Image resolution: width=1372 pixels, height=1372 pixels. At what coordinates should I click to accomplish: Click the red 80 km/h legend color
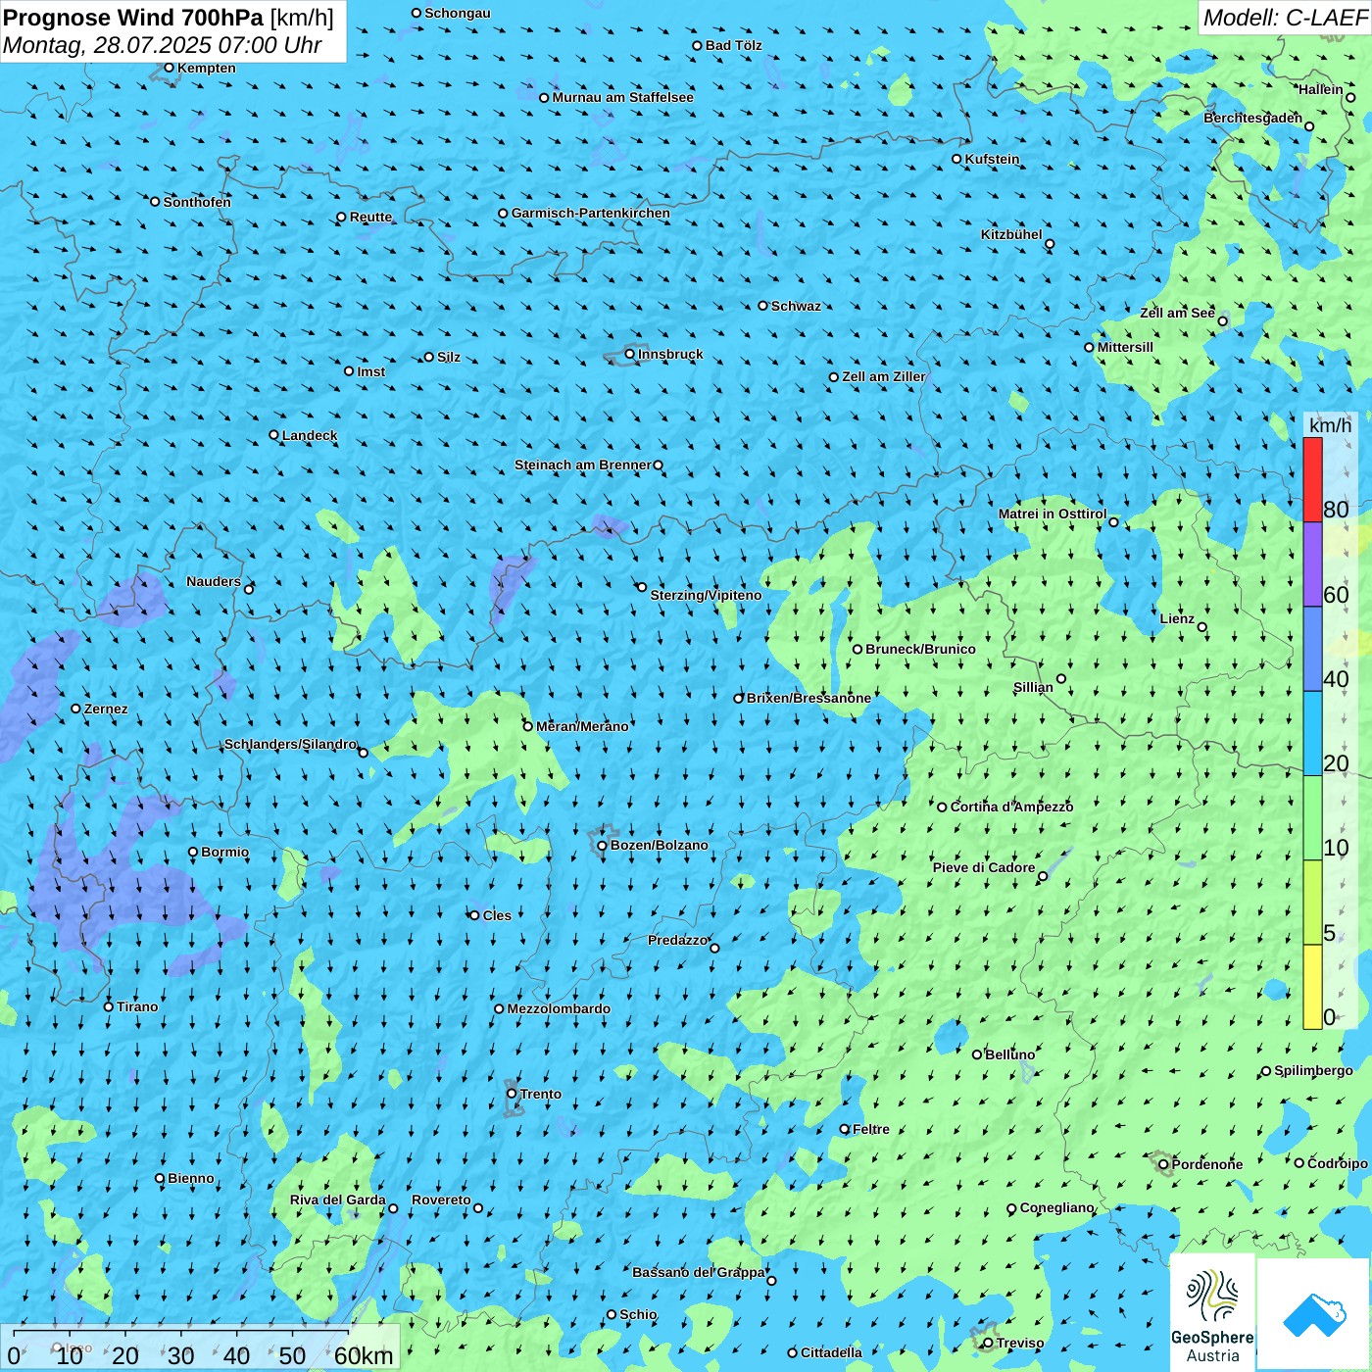pos(1312,479)
